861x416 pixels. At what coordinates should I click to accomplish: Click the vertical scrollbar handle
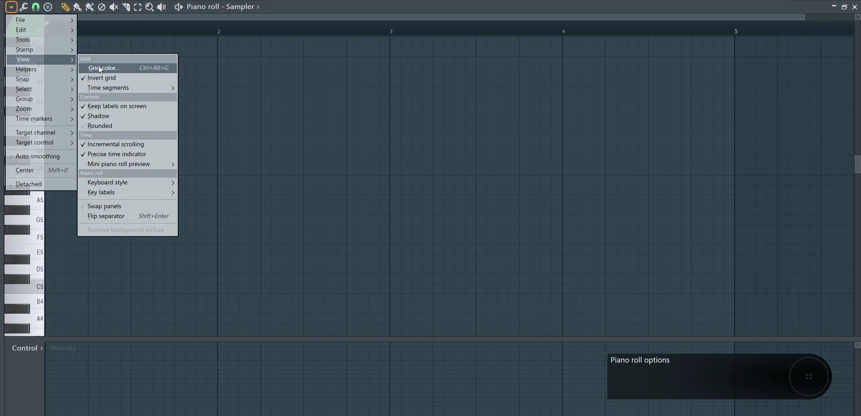pyautogui.click(x=857, y=165)
